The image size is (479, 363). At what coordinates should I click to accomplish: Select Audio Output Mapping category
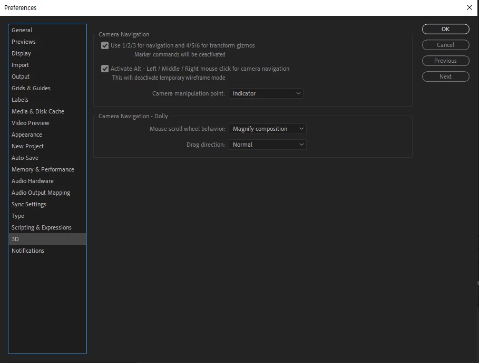click(x=47, y=193)
